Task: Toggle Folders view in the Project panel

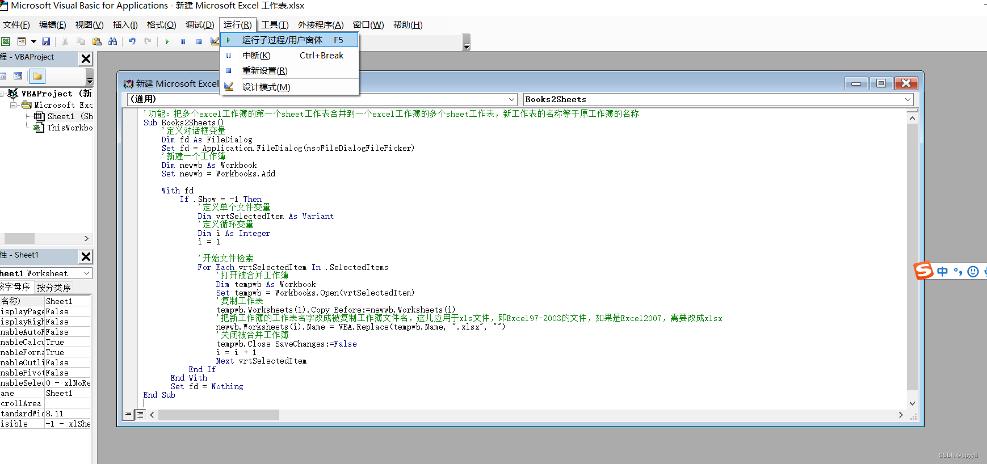Action: click(37, 76)
